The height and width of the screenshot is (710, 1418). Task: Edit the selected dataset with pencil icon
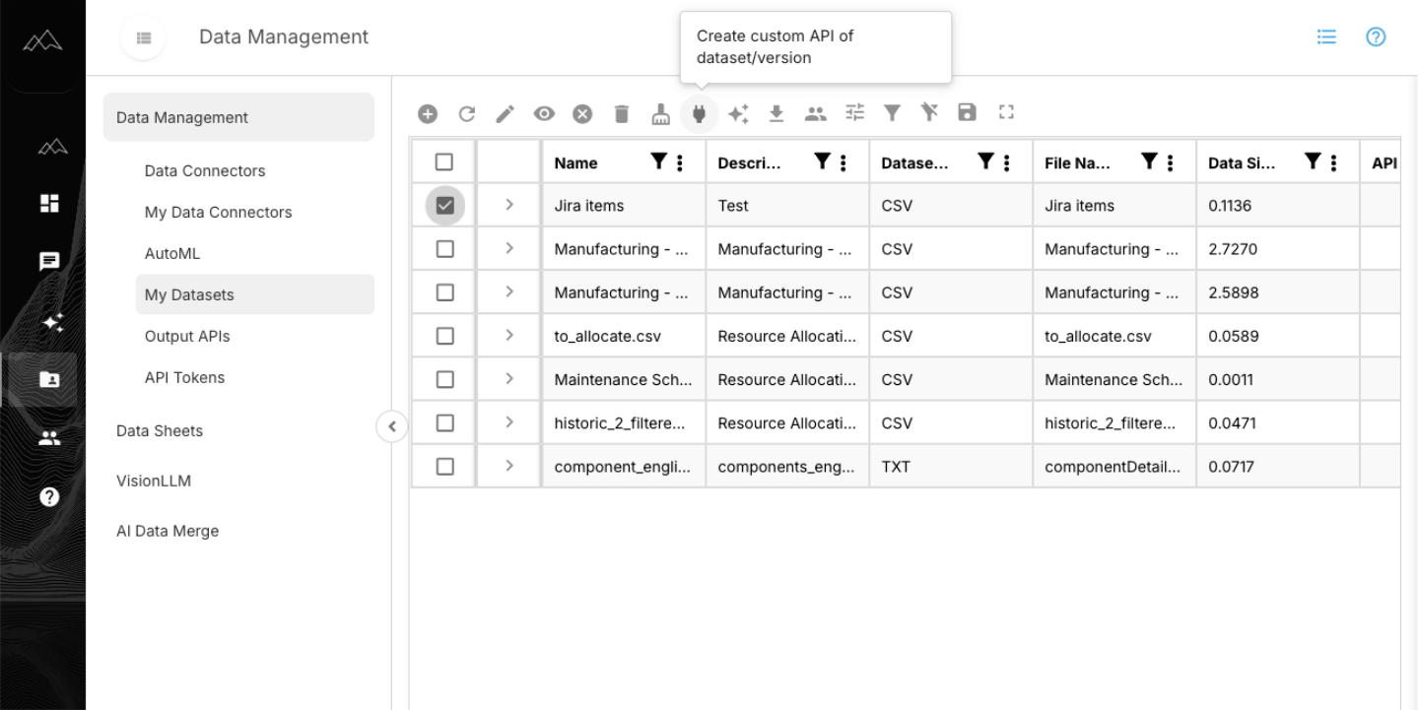[x=505, y=112]
